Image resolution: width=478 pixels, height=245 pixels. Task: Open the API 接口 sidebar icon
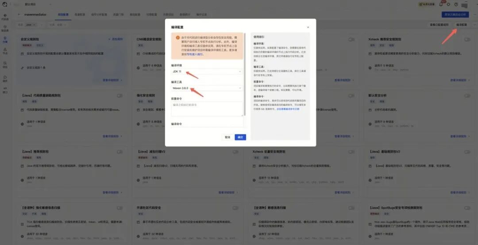5,90
